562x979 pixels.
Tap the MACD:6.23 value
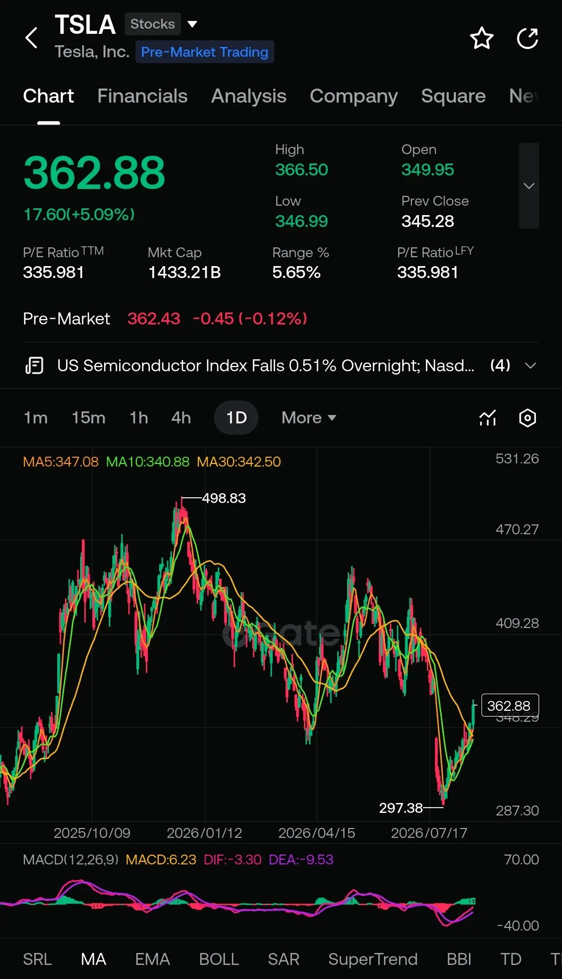coord(161,860)
